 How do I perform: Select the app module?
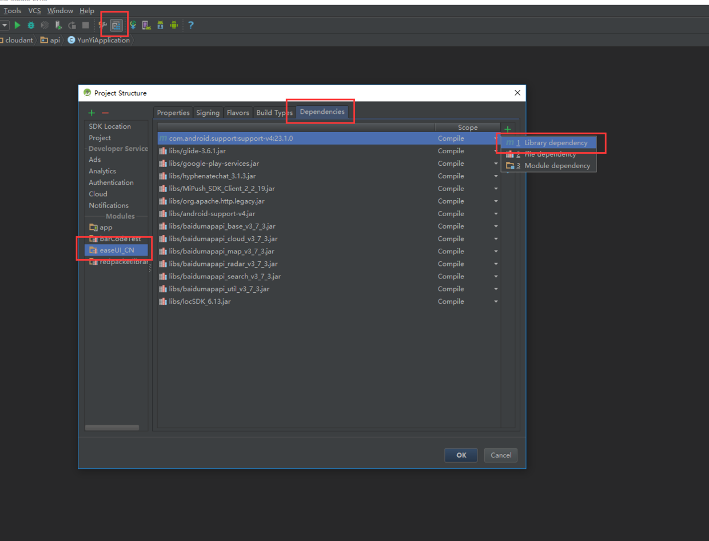click(x=116, y=227)
